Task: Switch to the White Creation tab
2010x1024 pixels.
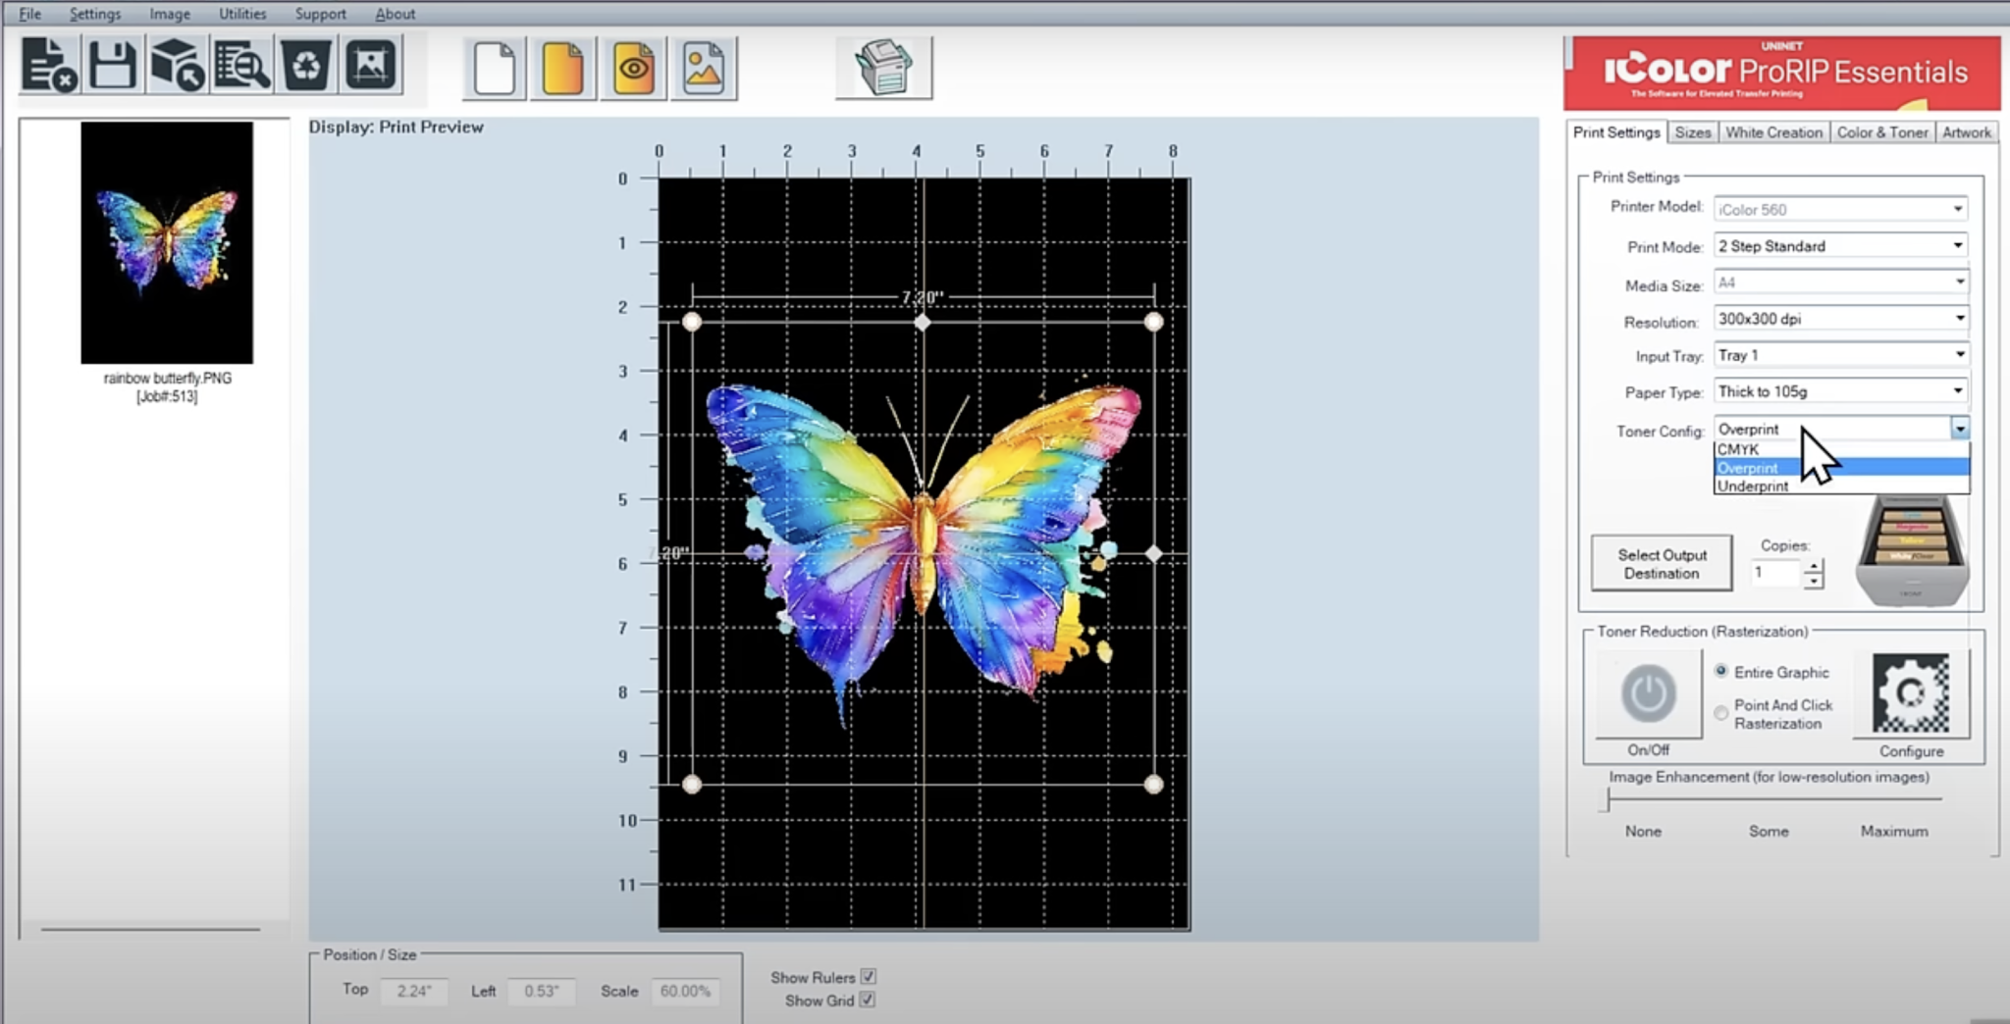Action: (x=1772, y=132)
